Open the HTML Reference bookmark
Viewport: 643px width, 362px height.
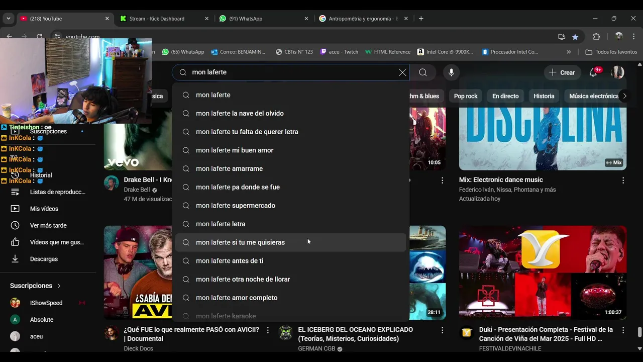point(388,52)
